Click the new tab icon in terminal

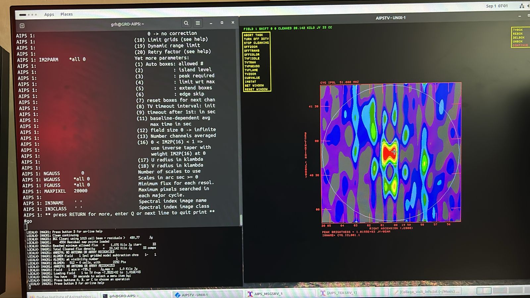(x=22, y=26)
